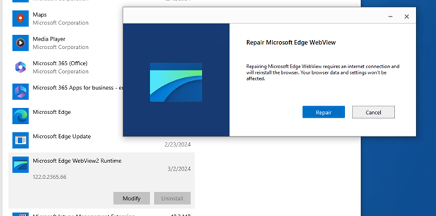Click the greyed Uninstall button
This screenshot has width=436, height=216.
pos(172,198)
